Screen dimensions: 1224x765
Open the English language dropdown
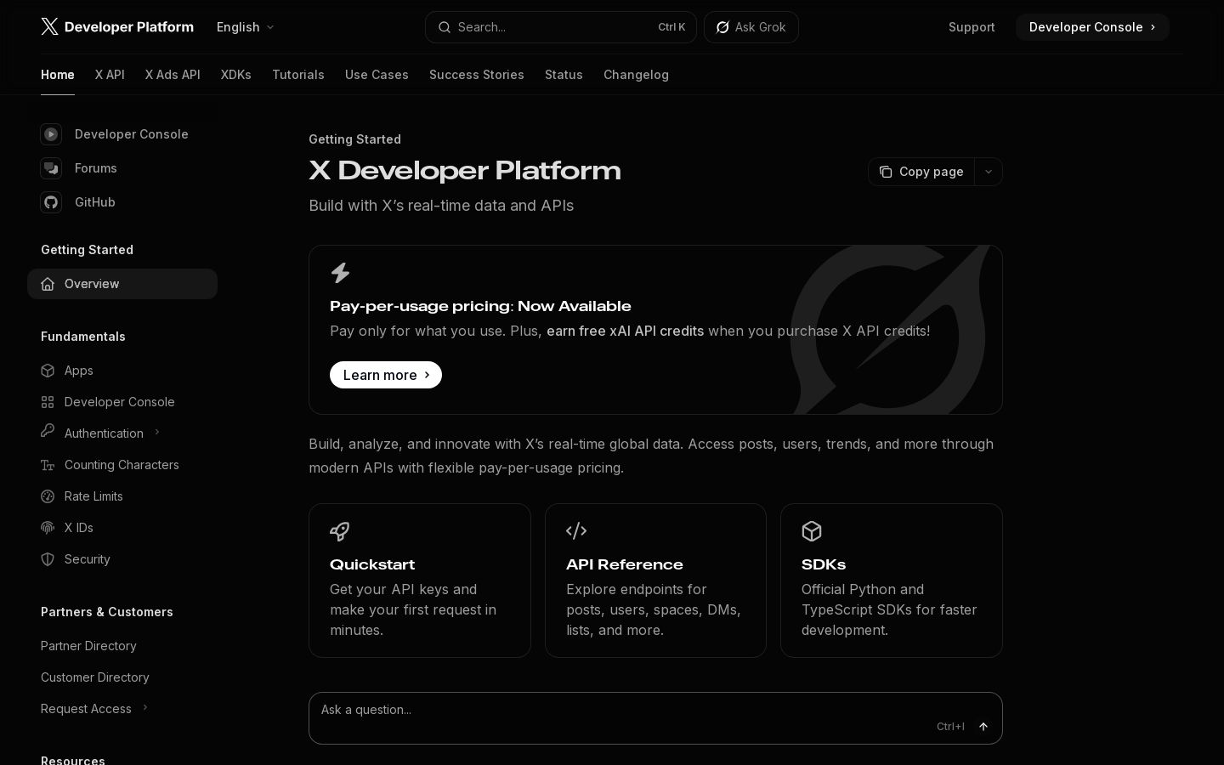click(x=246, y=27)
